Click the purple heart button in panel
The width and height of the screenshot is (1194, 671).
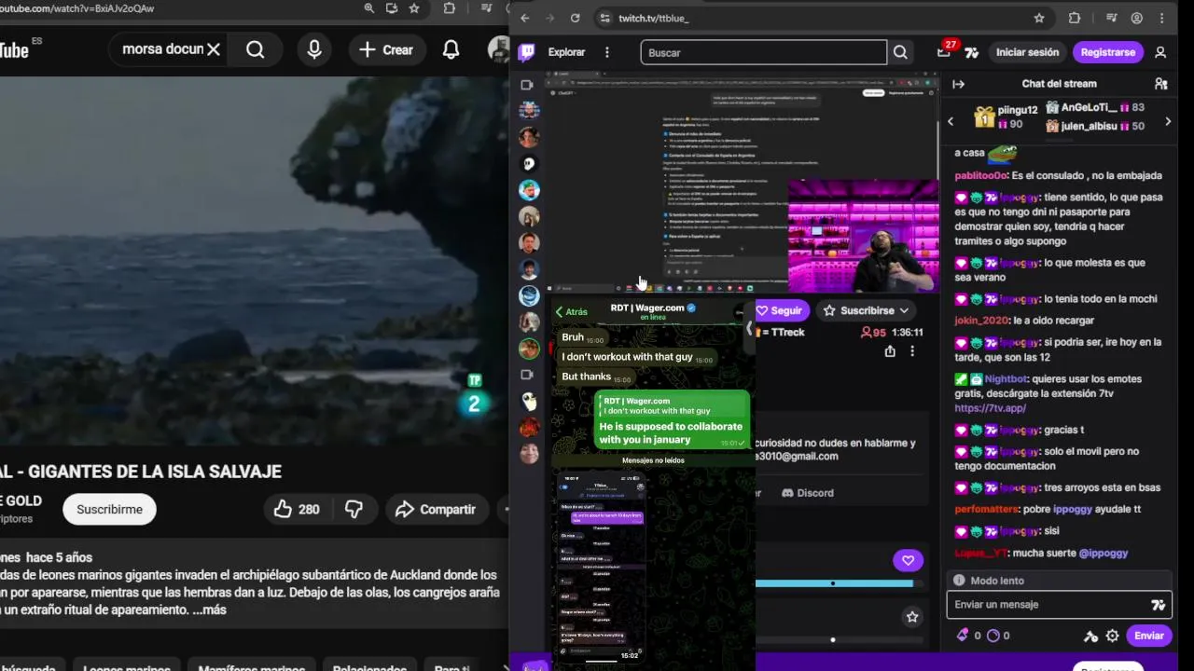(908, 560)
